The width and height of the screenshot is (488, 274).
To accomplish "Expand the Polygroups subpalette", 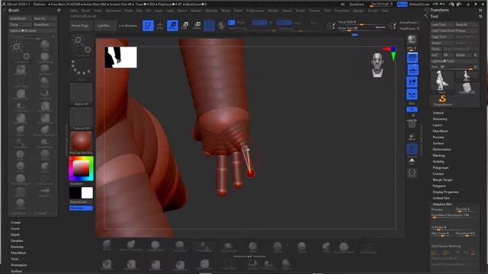I will [441, 167].
